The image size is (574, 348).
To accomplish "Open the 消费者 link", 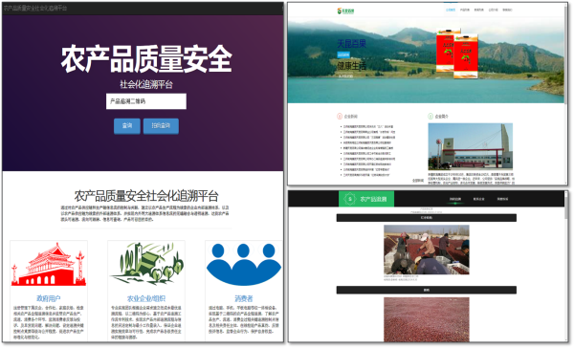I will pos(243,298).
